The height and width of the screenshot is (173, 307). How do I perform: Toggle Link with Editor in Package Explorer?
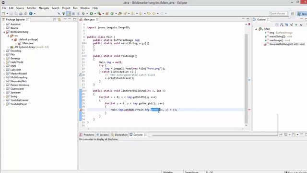(x=59, y=19)
